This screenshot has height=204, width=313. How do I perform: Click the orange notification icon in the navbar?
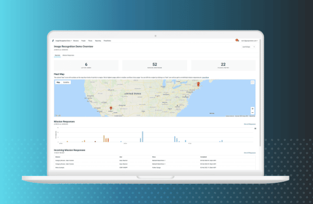pyautogui.click(x=237, y=40)
